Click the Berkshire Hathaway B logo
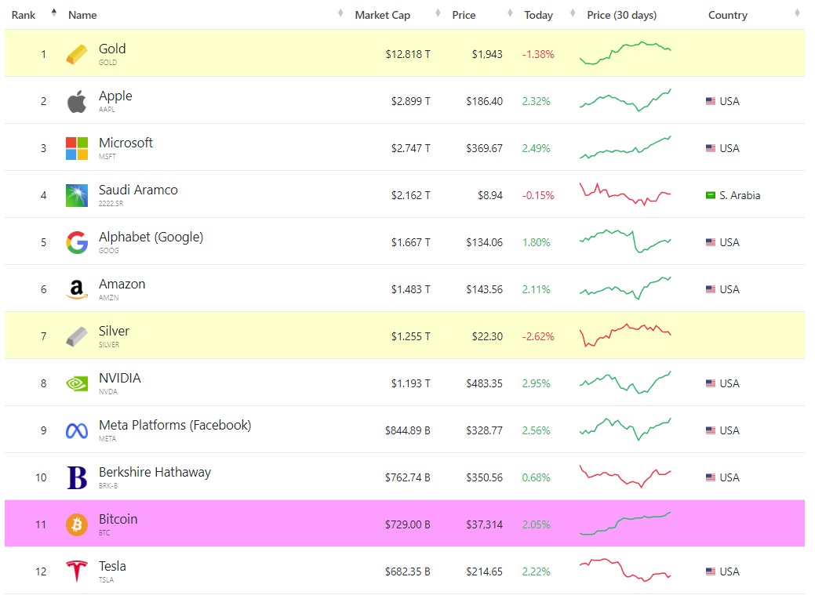815x595 pixels. pyautogui.click(x=76, y=477)
